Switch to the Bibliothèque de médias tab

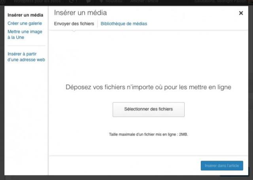[x=124, y=24]
